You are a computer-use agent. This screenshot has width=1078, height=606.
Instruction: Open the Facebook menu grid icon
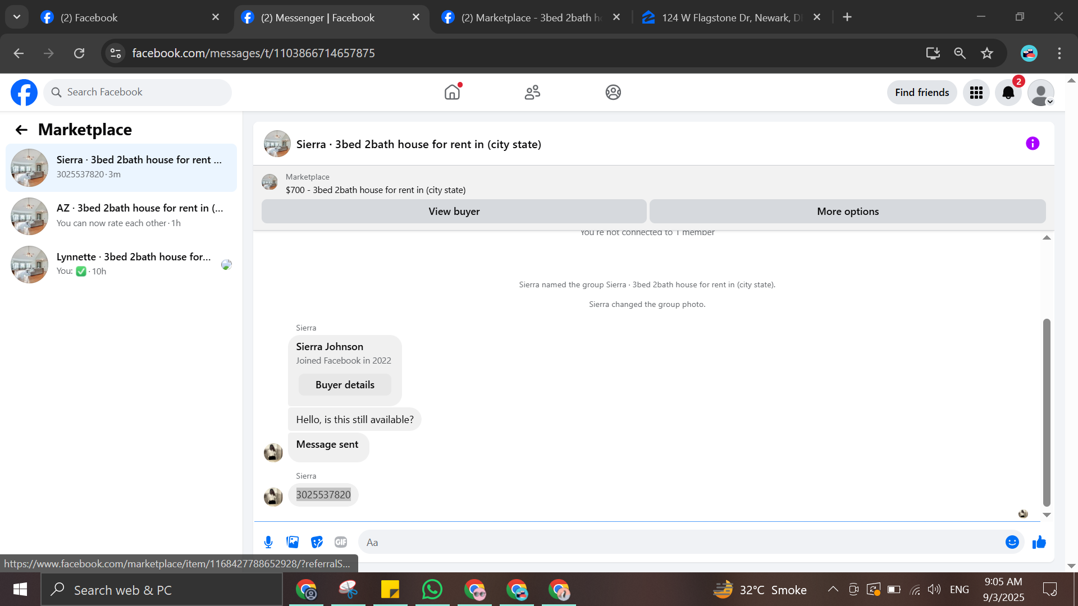pos(976,93)
